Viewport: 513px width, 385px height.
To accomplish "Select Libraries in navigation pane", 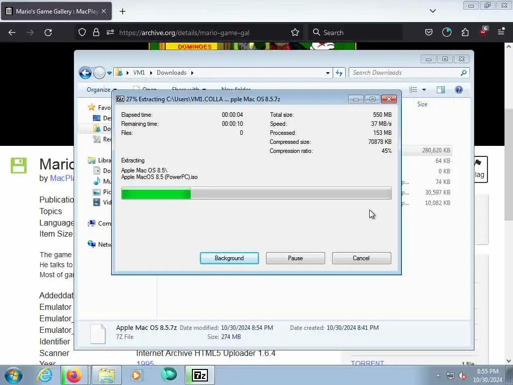I will [99, 160].
